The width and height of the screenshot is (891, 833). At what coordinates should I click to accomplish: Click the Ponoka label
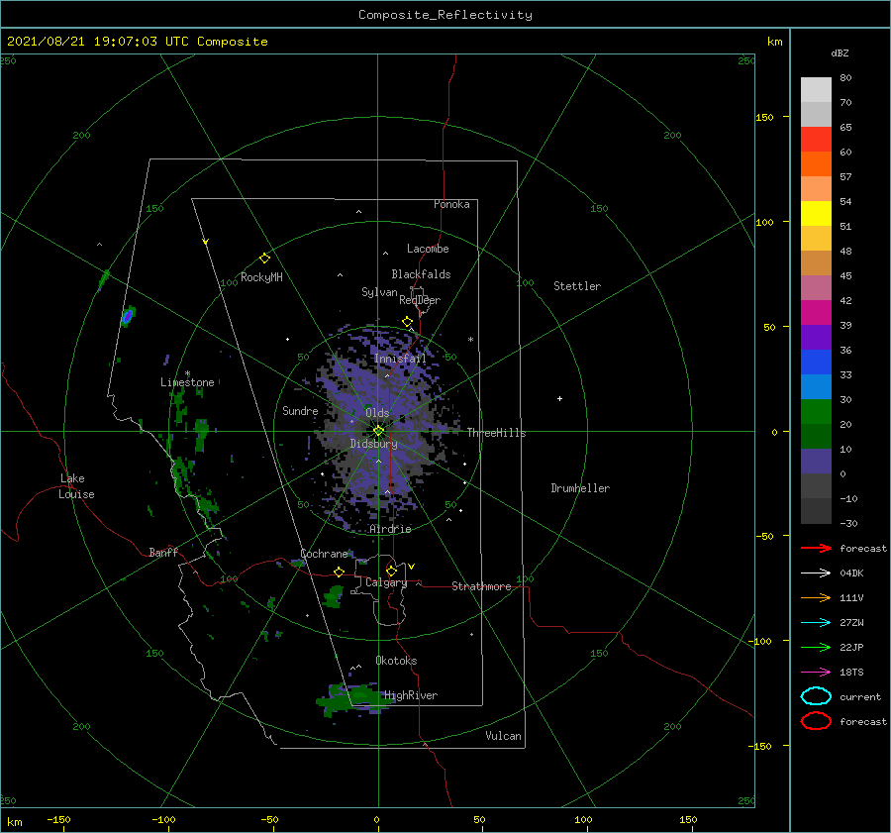[x=451, y=204]
